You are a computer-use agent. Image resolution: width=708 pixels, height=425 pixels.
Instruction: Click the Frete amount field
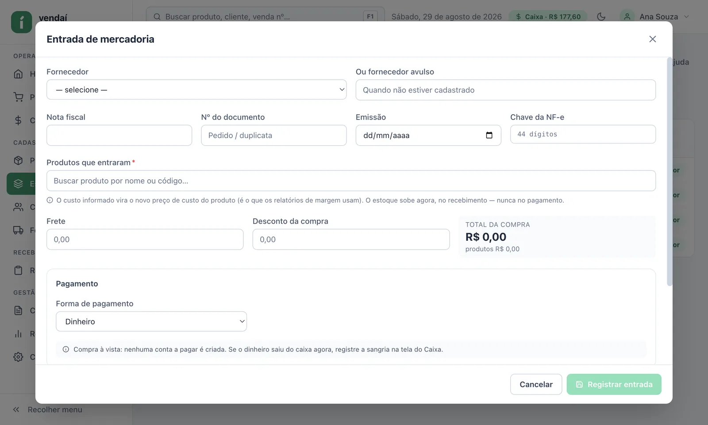[145, 239]
